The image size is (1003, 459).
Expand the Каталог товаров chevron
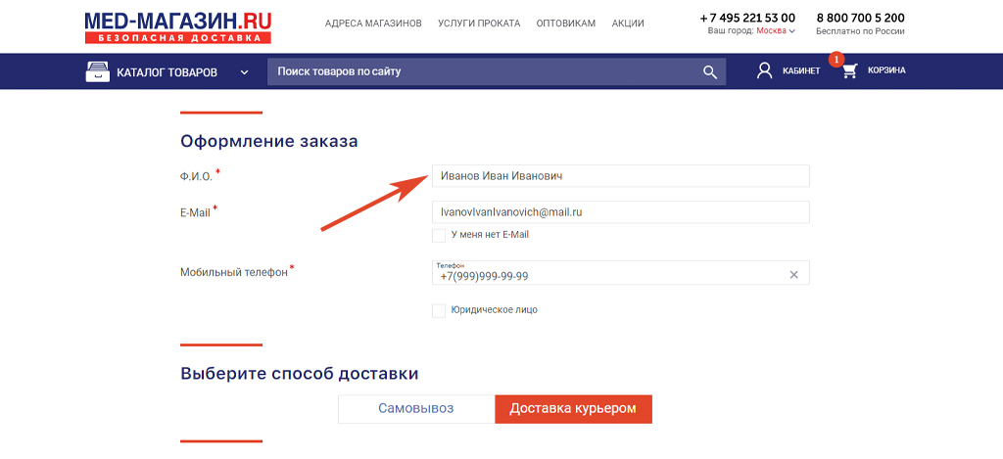[x=244, y=72]
